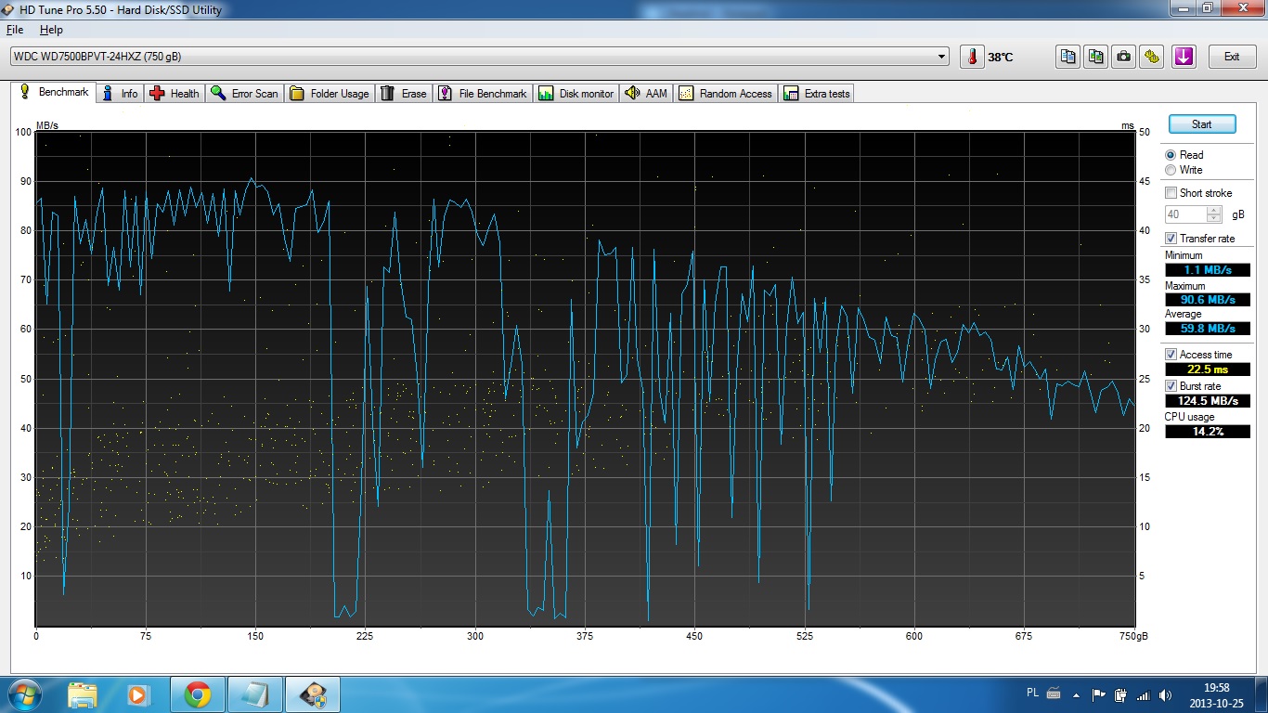Image resolution: width=1268 pixels, height=713 pixels.
Task: Open the File menu
Action: click(15, 30)
